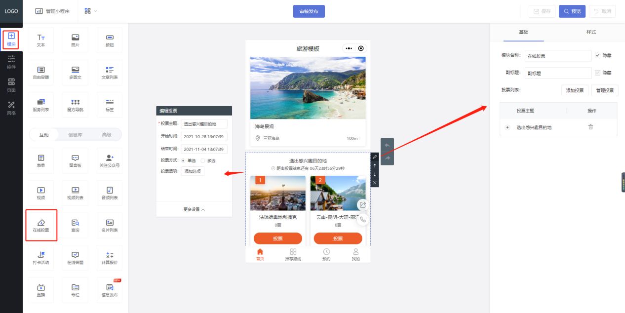Add a 多图文 module
Screen dimensions: 625x313
point(76,73)
